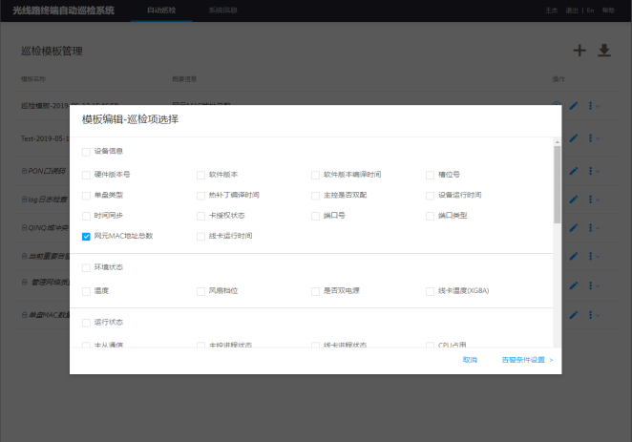Click edit pencil for 巡检模板-2019 row
Viewport: 632px width, 442px height.
click(x=574, y=106)
